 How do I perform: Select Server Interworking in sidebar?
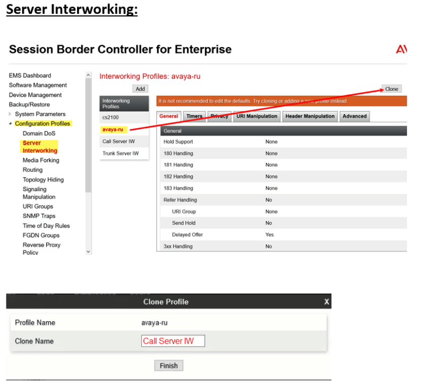pos(40,147)
